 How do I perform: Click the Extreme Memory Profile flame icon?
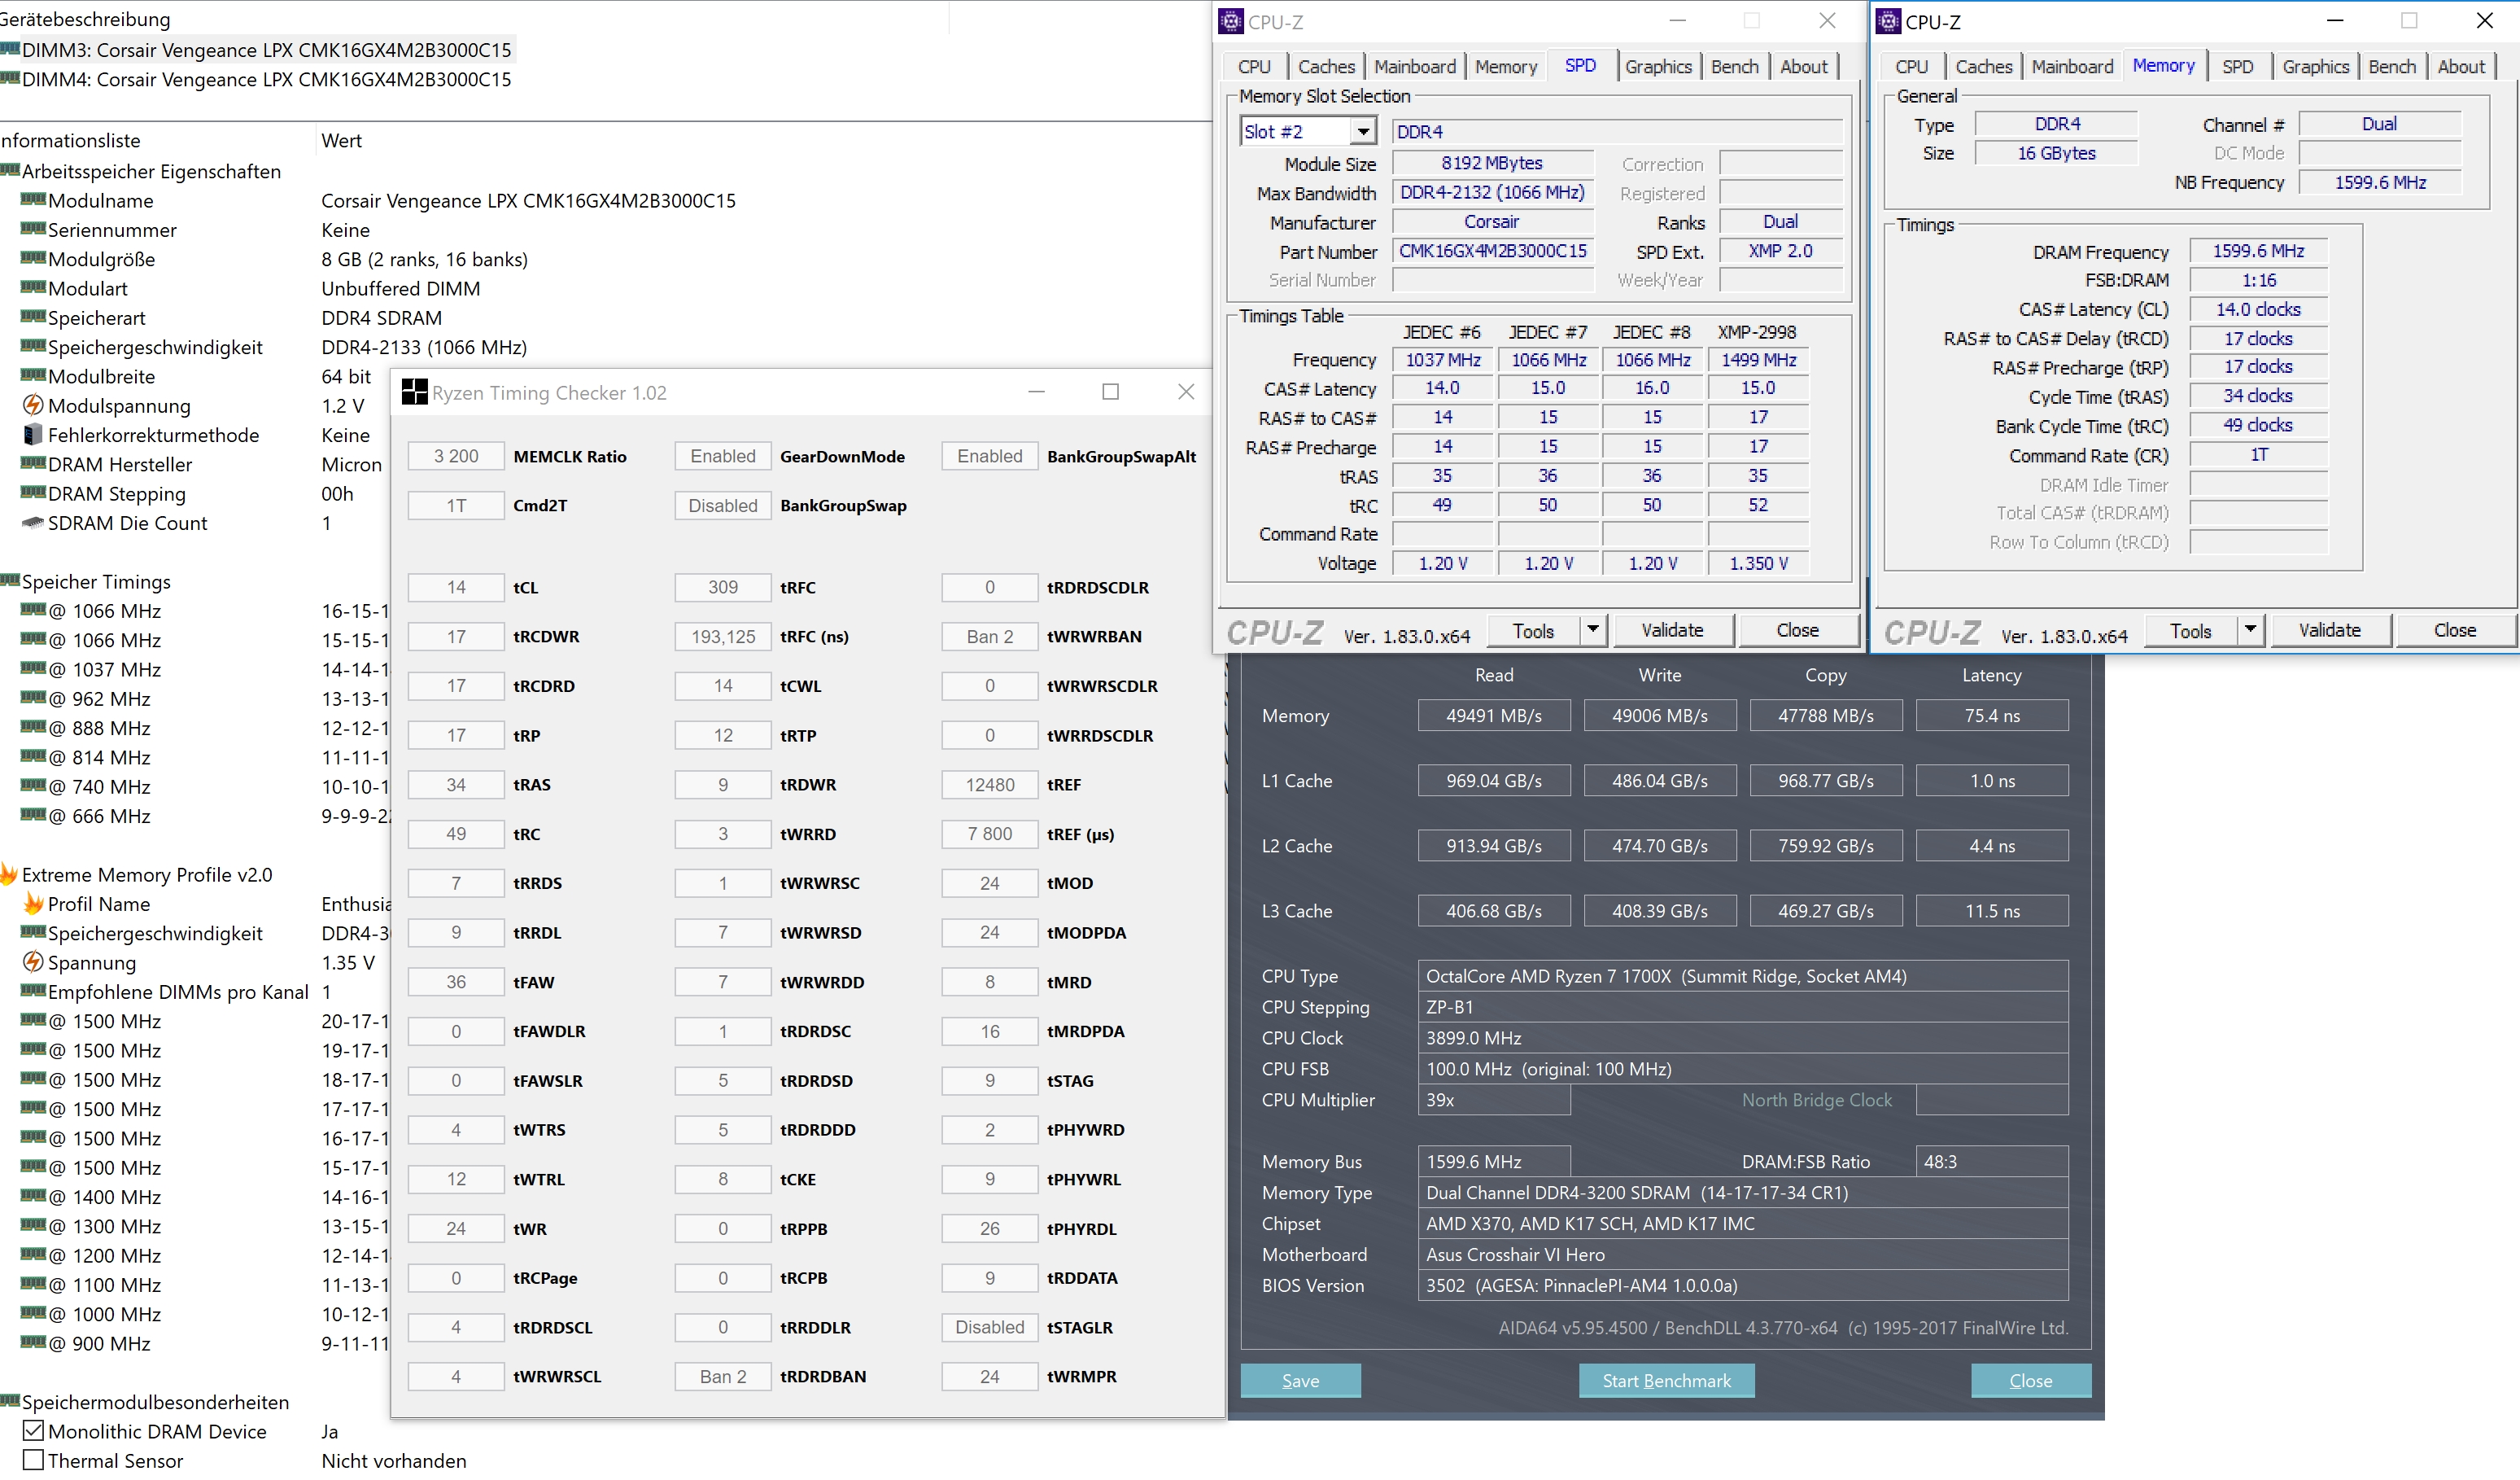click(x=8, y=874)
